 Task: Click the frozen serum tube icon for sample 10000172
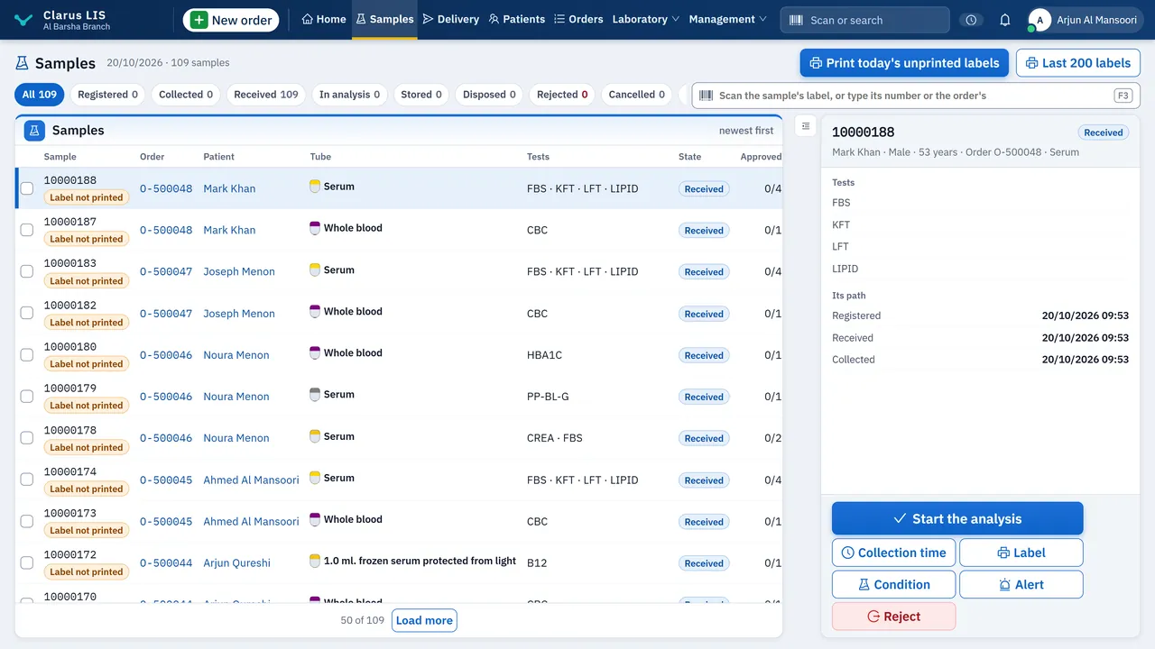315,561
